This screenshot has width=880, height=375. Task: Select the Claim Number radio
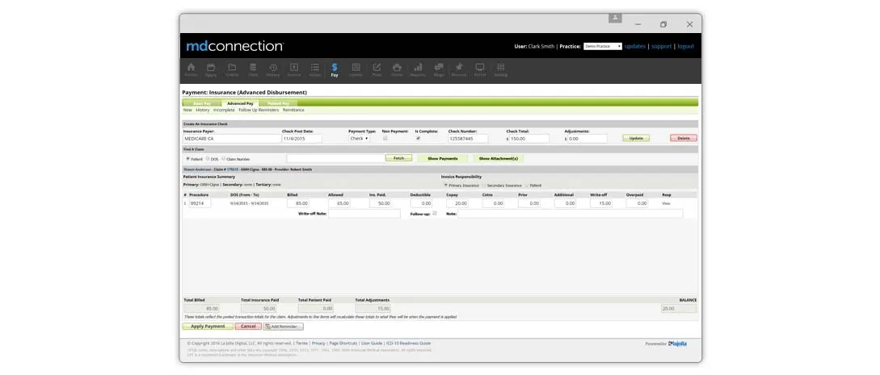point(223,158)
